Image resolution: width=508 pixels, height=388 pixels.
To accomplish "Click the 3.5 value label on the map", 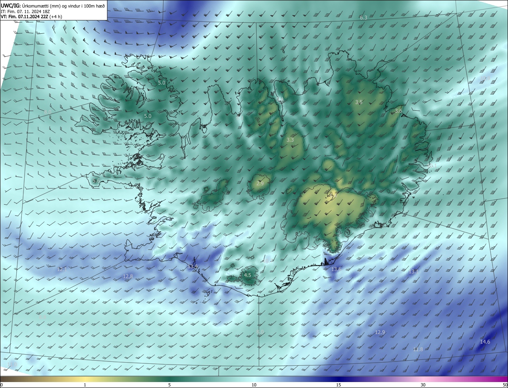I will point(359,102).
